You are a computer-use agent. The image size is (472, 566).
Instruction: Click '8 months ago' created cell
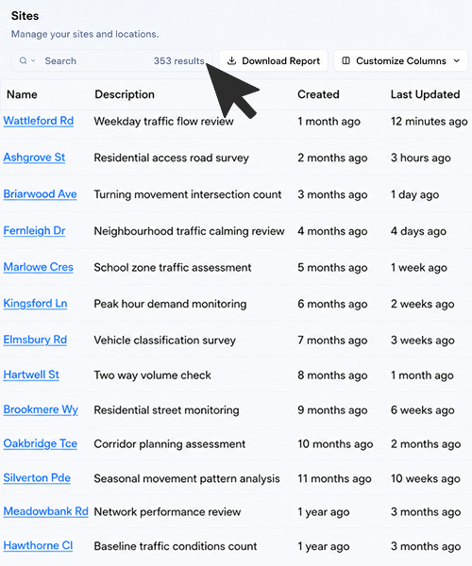point(332,375)
